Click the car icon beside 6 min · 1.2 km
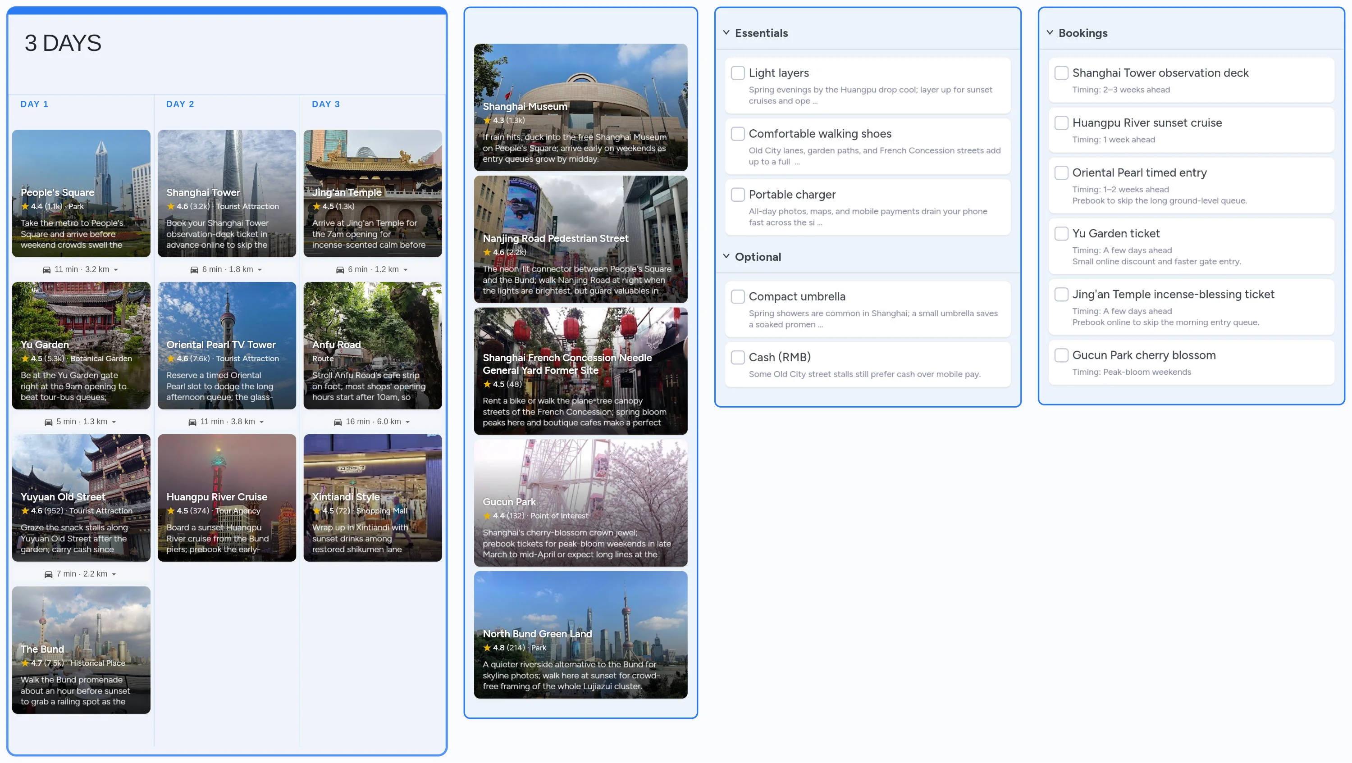 (x=340, y=269)
